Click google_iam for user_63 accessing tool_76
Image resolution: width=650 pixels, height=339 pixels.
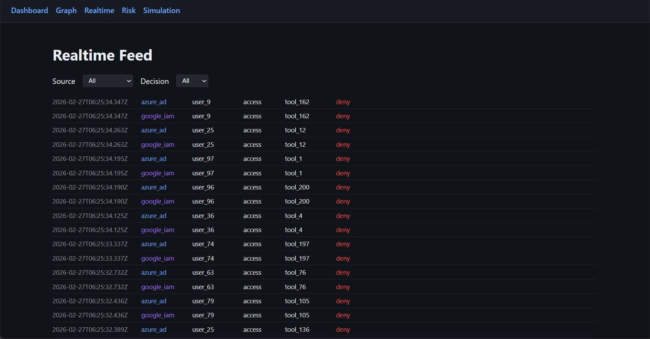[x=157, y=287]
